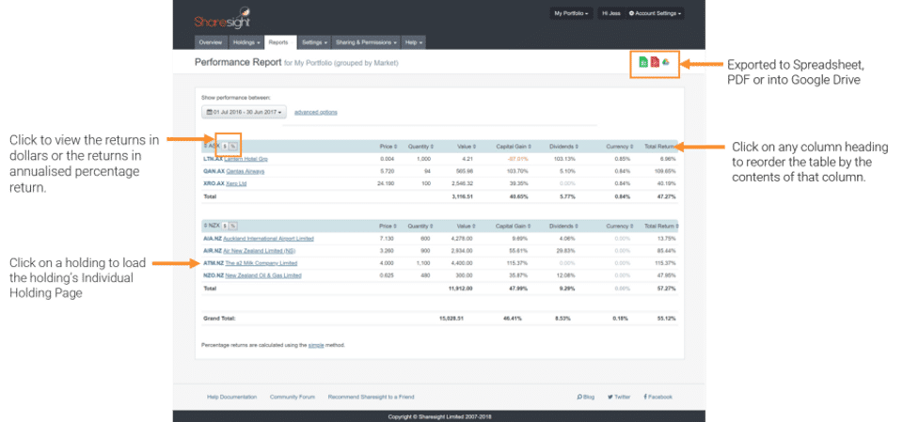Screen dimensions: 903x422
Task: Sort ASX table by Dividends
Action: pos(563,147)
